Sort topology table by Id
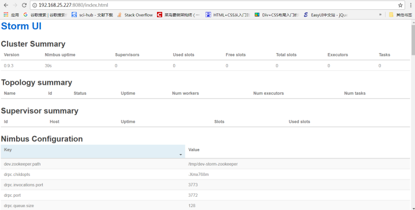This screenshot has height=210, width=415. pyautogui.click(x=50, y=93)
